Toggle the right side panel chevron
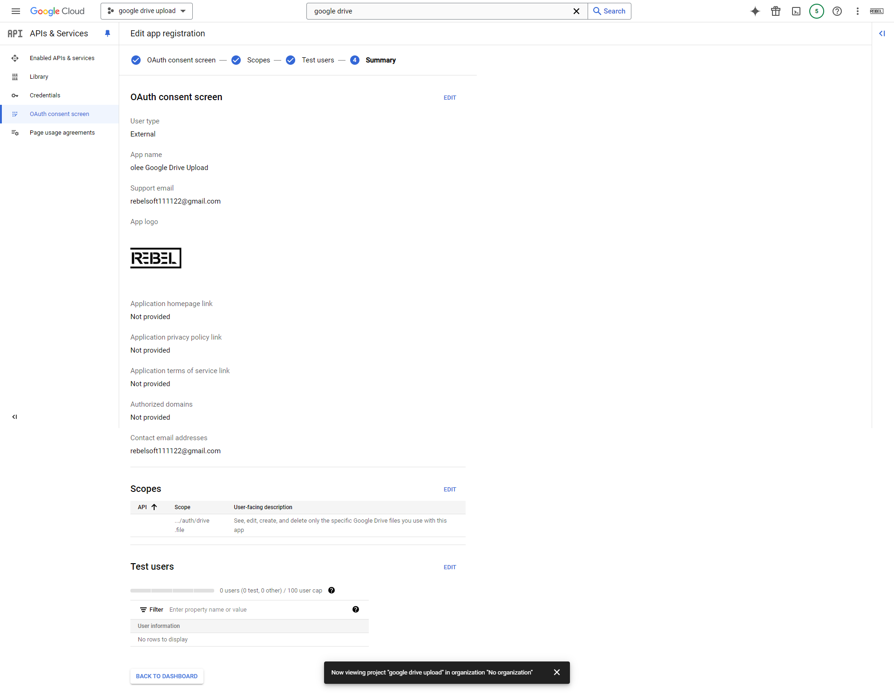894x695 pixels. point(882,34)
